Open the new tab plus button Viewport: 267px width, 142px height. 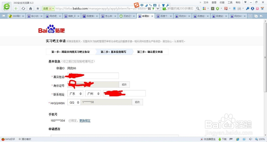(x=250, y=16)
